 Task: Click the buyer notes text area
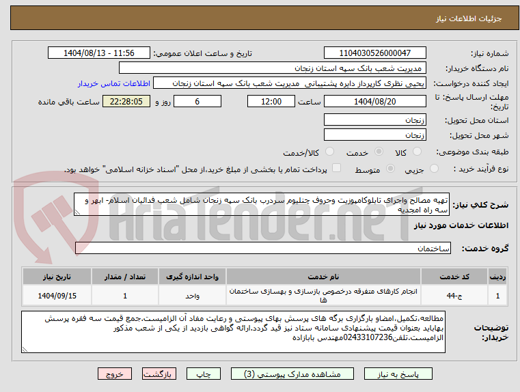(233, 332)
